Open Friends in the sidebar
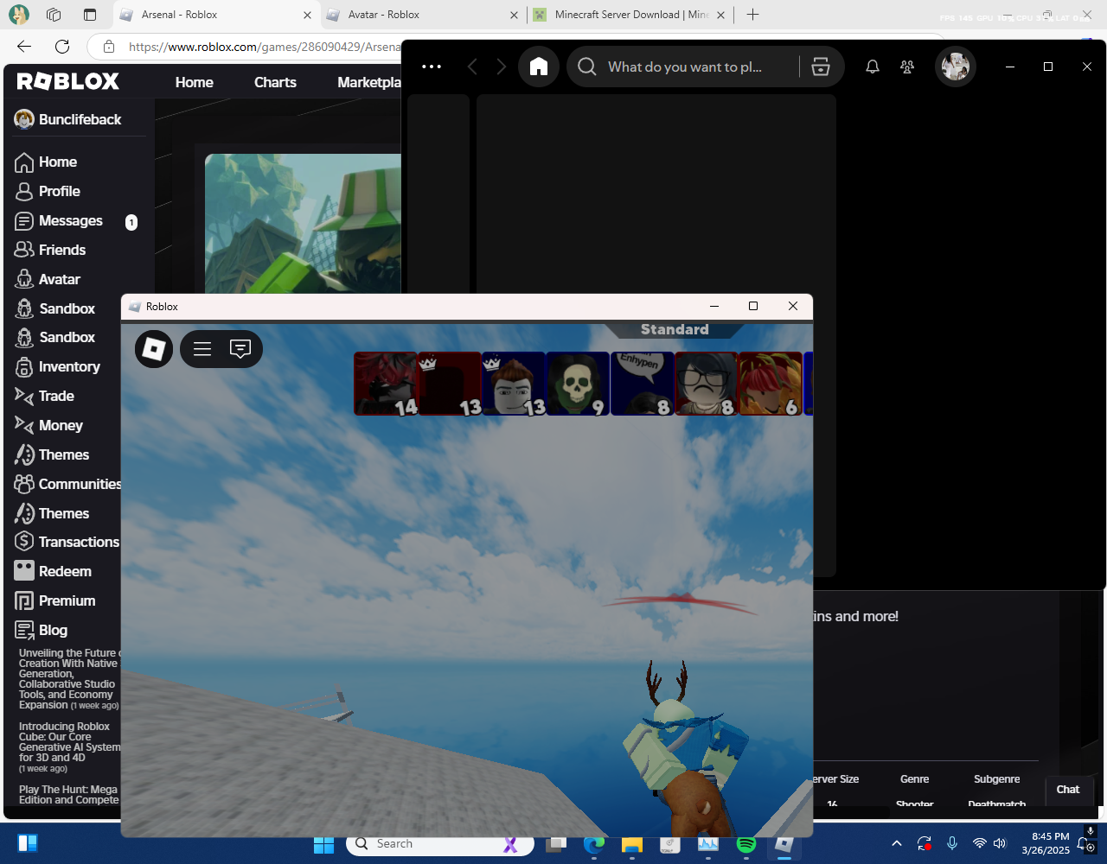This screenshot has width=1107, height=864. coord(50,250)
